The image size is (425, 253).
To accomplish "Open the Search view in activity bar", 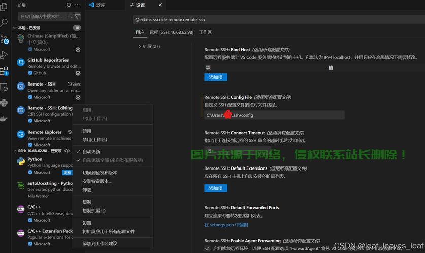I will pos(4,22).
